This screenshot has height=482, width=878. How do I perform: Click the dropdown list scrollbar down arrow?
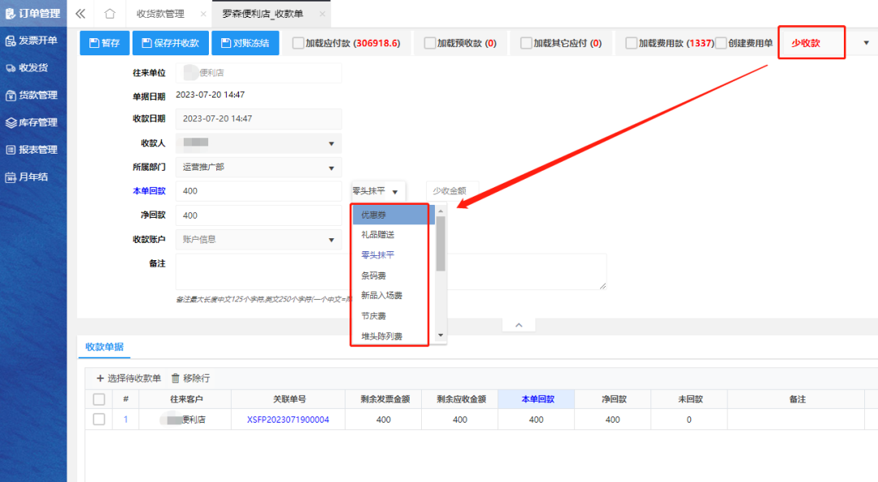pyautogui.click(x=441, y=335)
